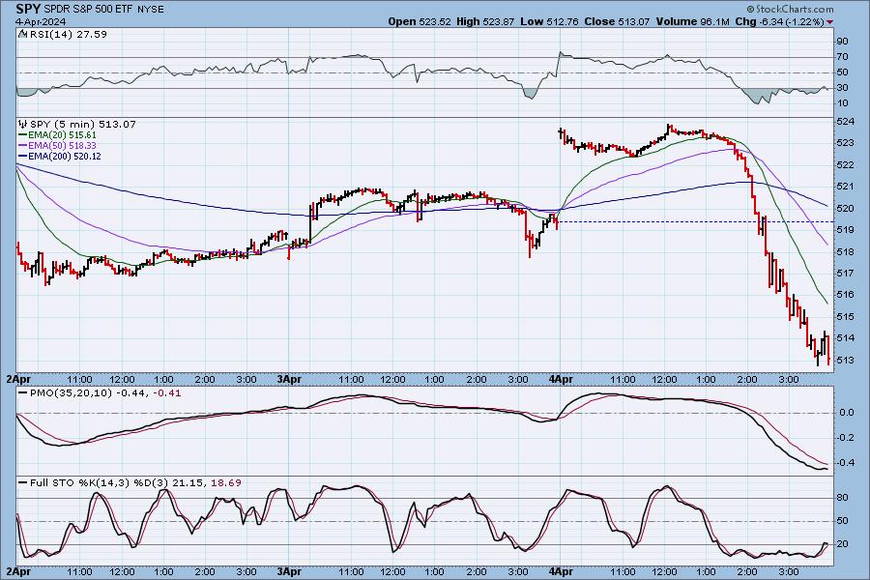Click the 514 price axis label
Image resolution: width=870 pixels, height=580 pixels.
click(x=845, y=338)
